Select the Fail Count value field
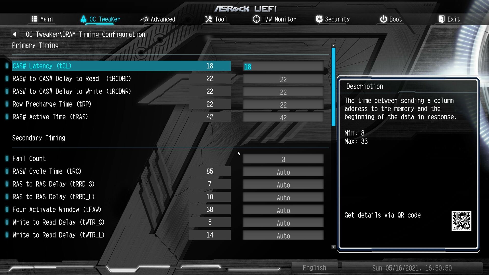This screenshot has height=275, width=489. [x=283, y=159]
